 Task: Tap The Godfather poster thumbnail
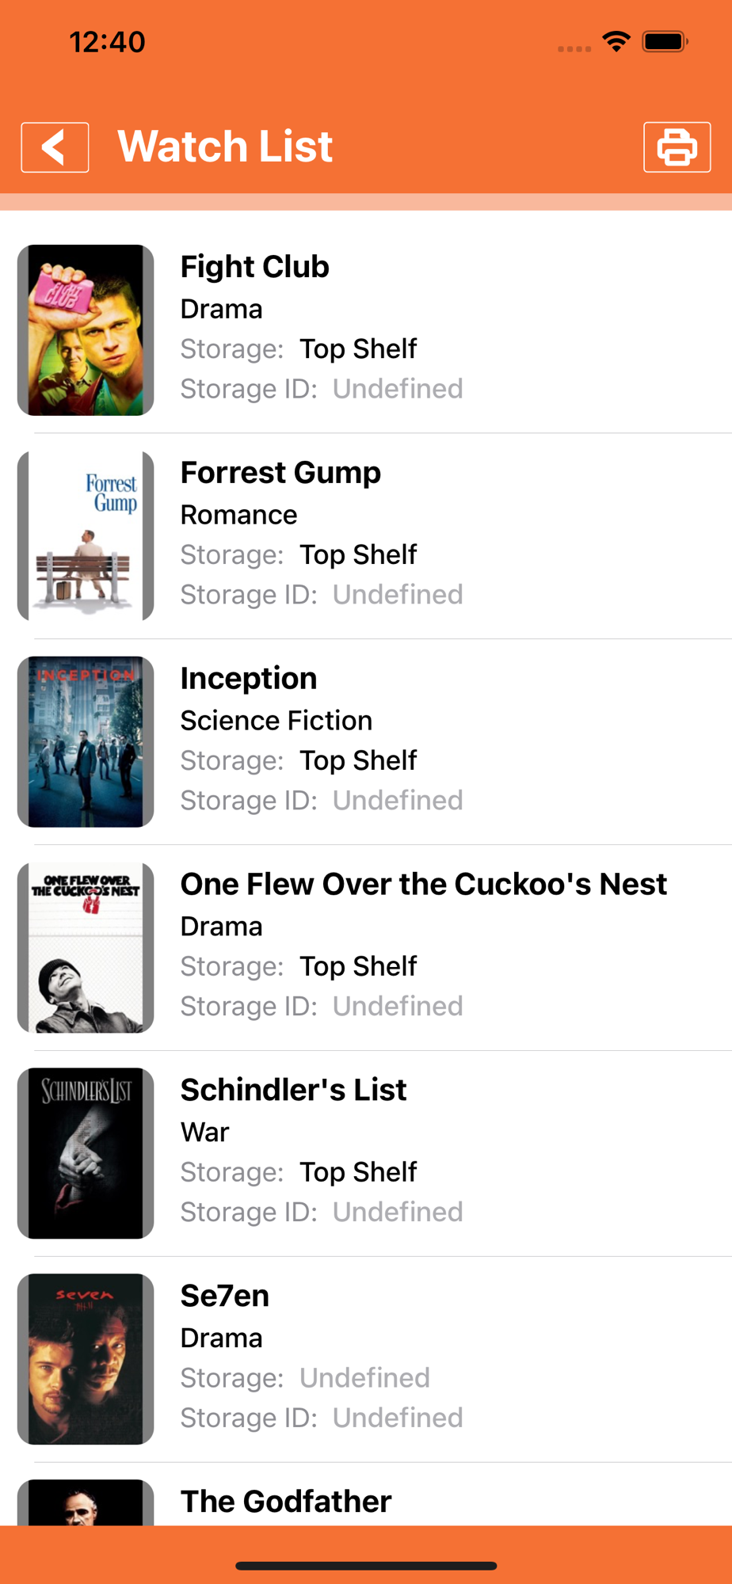point(86,1502)
